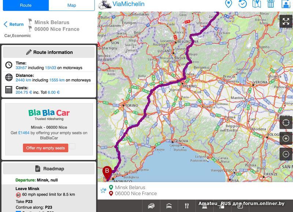
Task: Open the route history clock icon
Action: 242,4
